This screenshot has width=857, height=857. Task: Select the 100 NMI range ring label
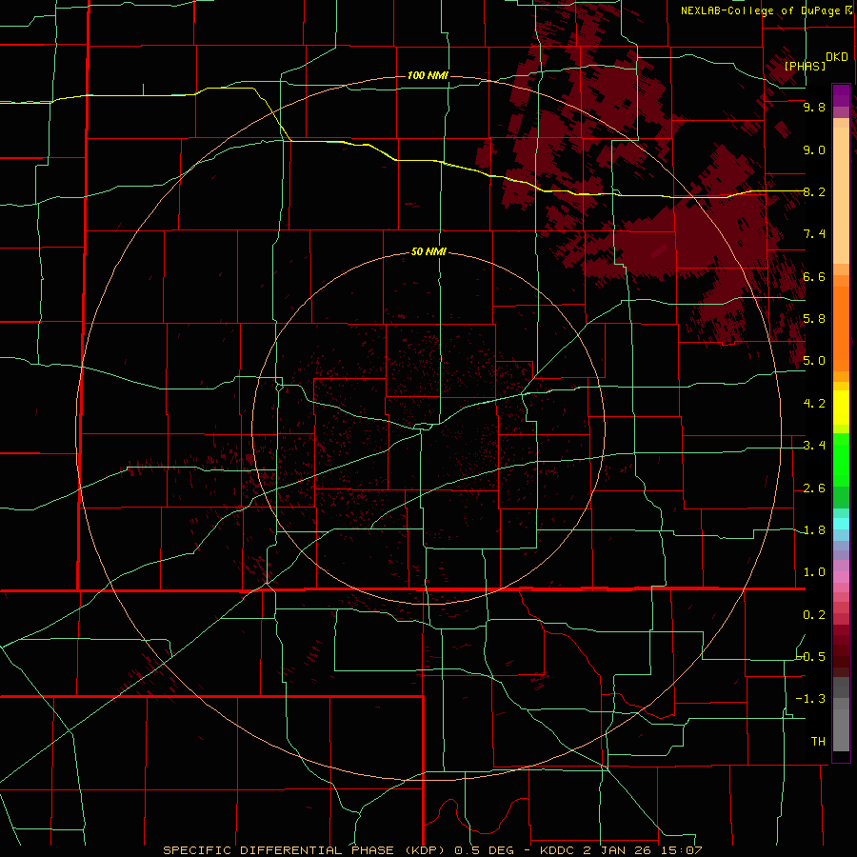click(x=428, y=75)
